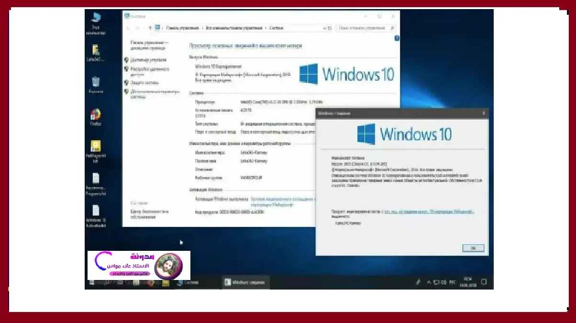The width and height of the screenshot is (576, 323).
Task: Click the forward arrow in System window
Action: (x=137, y=28)
